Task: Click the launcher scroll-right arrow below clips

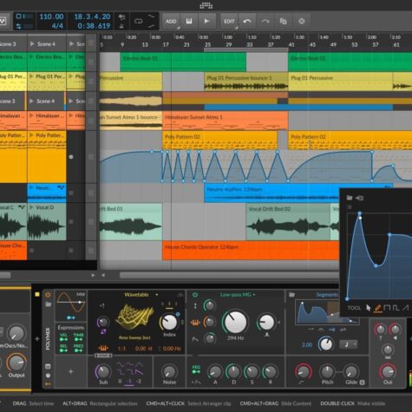Action: (x=93, y=275)
